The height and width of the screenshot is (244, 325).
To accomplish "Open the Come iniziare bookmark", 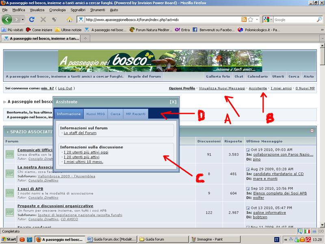I will [39, 30].
